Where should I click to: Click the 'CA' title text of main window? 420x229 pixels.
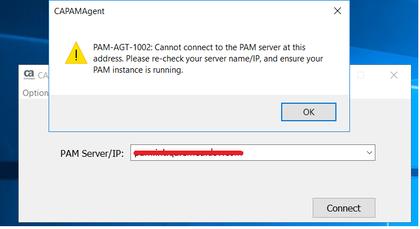43,75
